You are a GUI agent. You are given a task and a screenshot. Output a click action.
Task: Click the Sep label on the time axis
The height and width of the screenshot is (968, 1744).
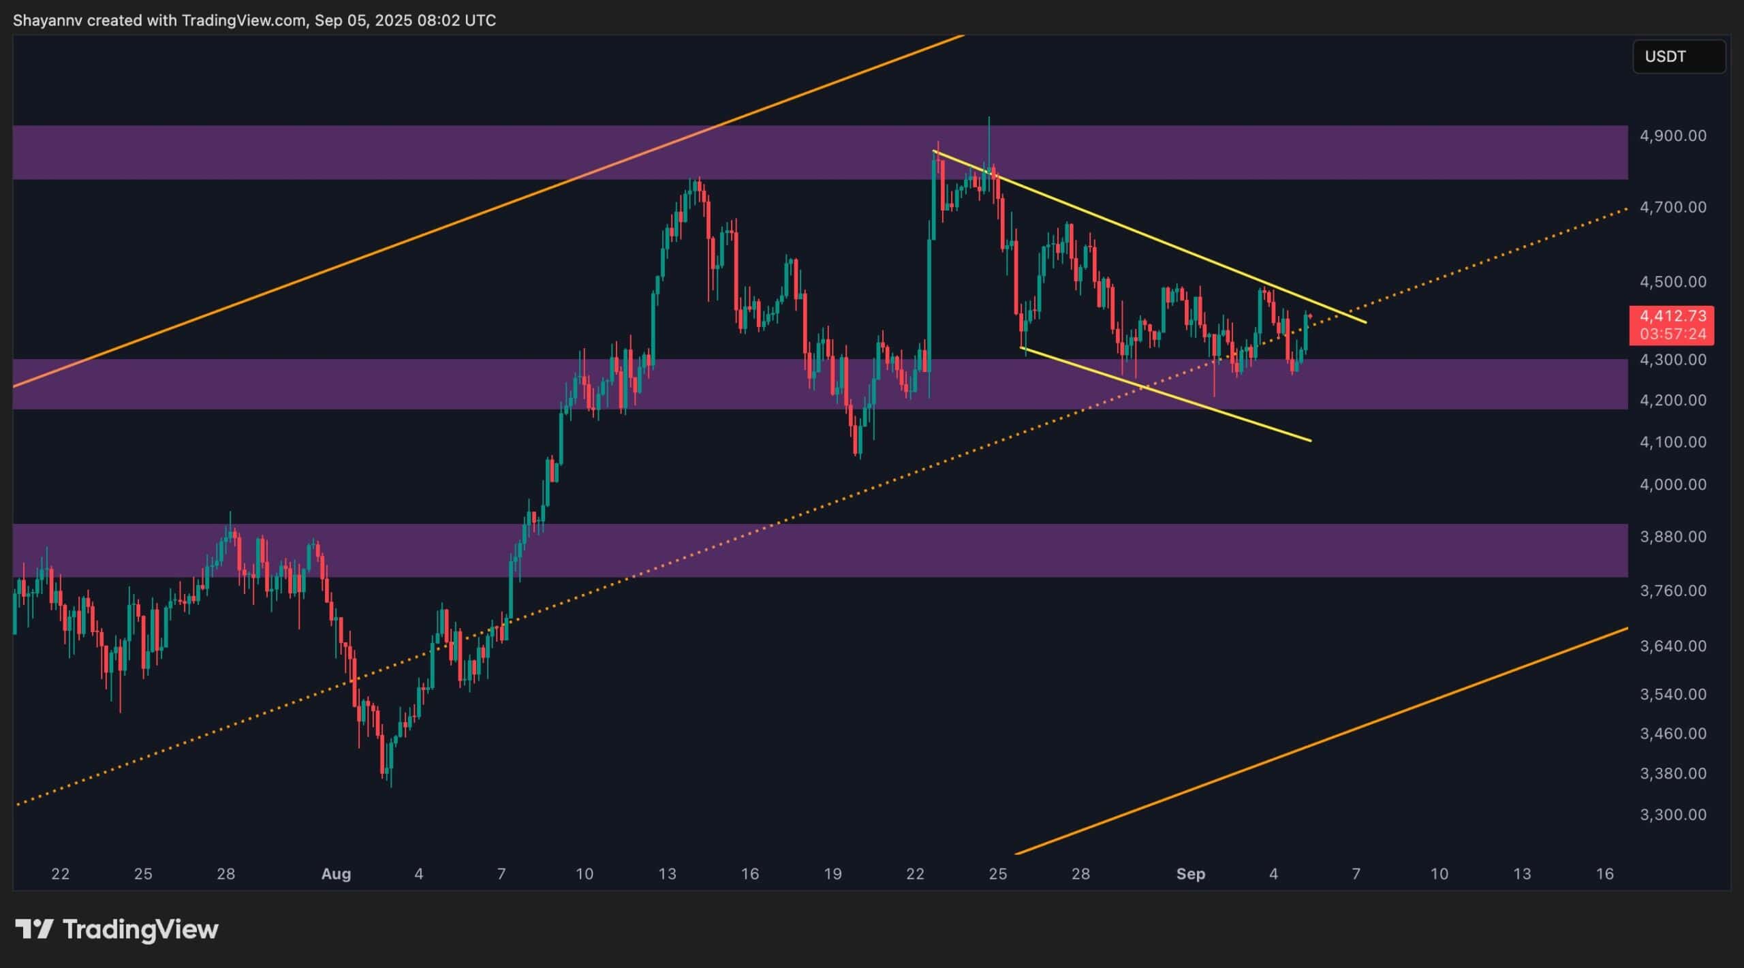click(1192, 874)
